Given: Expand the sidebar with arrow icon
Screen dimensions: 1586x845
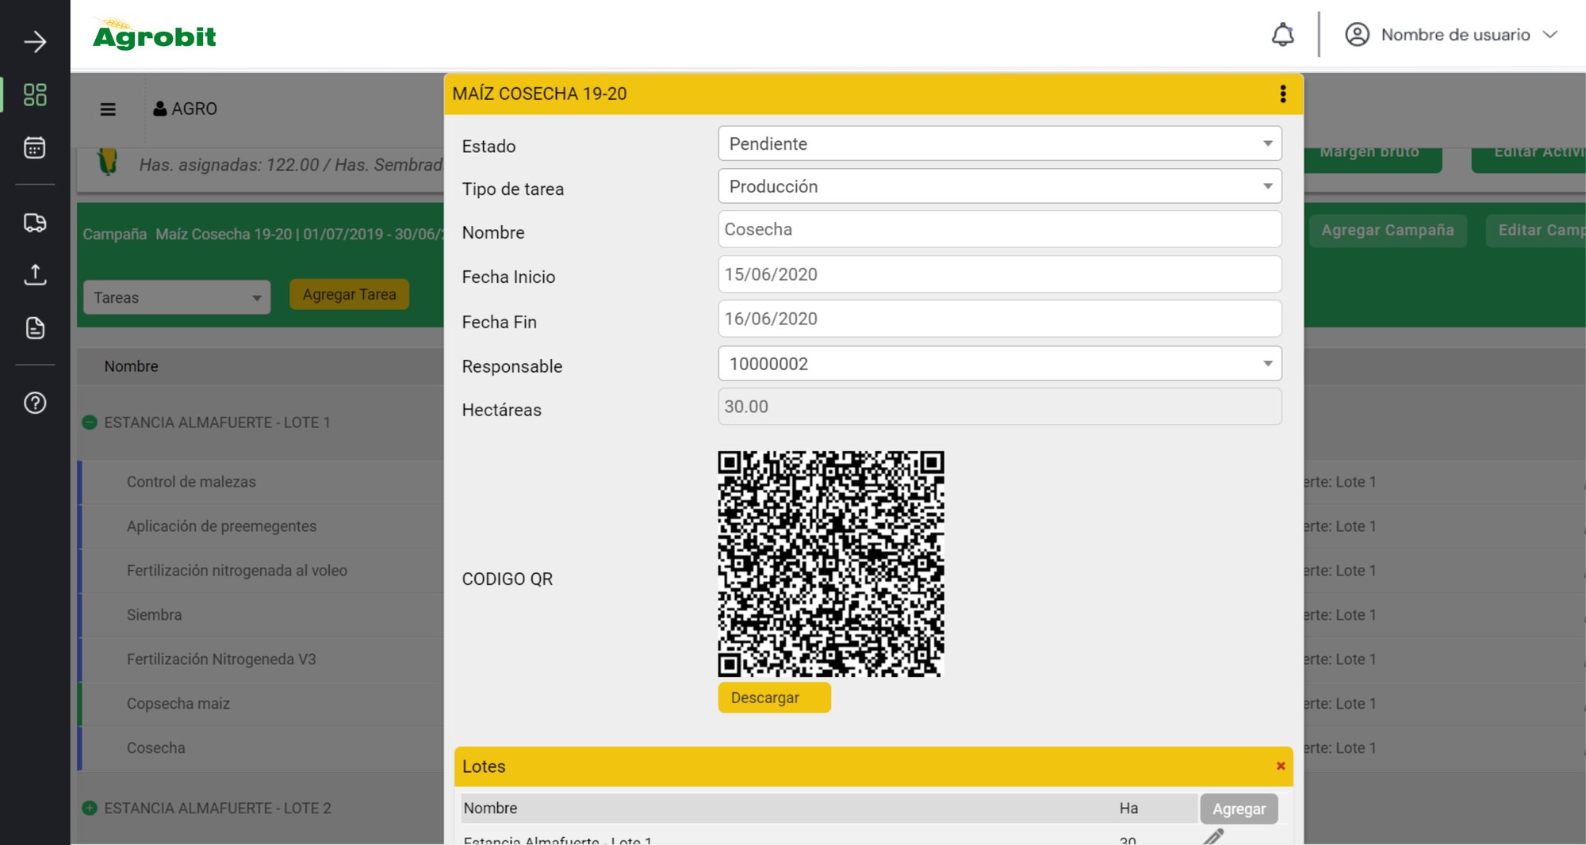Looking at the screenshot, I should click(x=35, y=42).
